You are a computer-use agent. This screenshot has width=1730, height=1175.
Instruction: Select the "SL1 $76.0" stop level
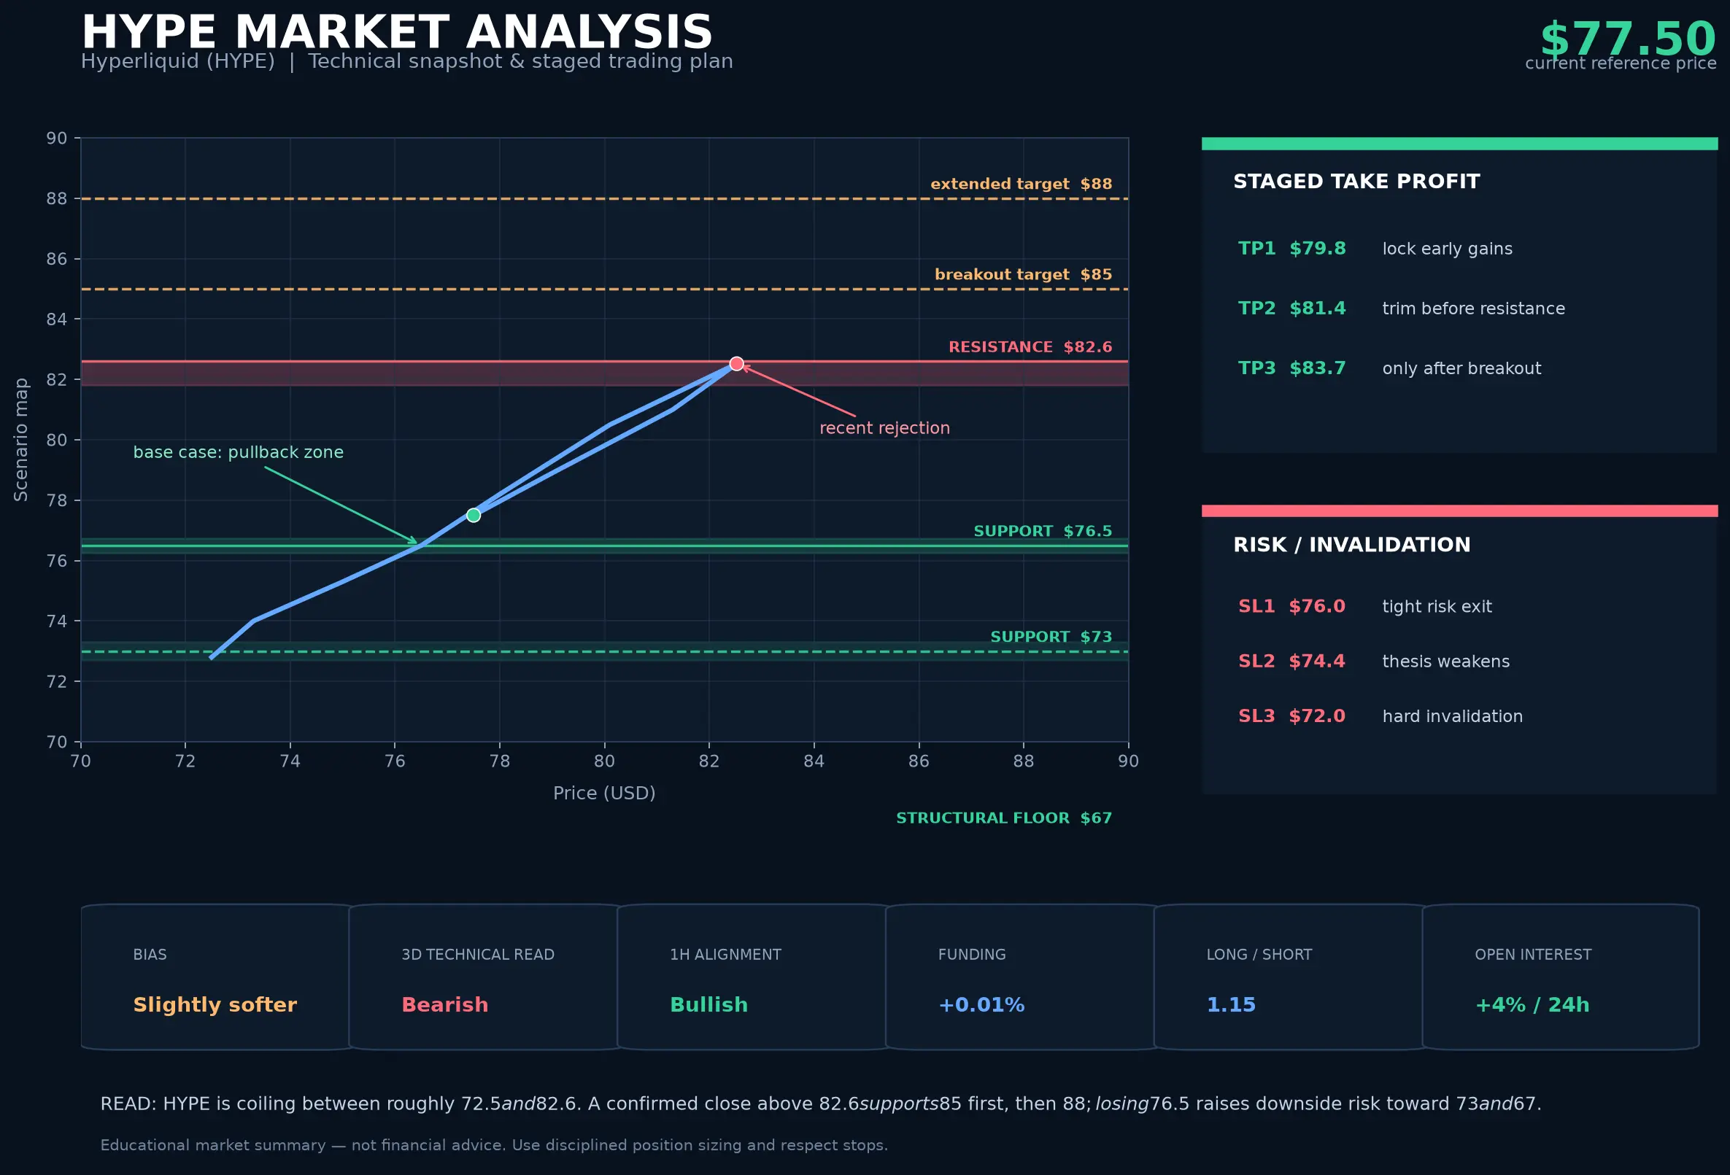(x=1292, y=607)
